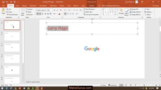This screenshot has height=90, width=161.
Task: Click the Save icon in the title bar
Action: pyautogui.click(x=3, y=2)
